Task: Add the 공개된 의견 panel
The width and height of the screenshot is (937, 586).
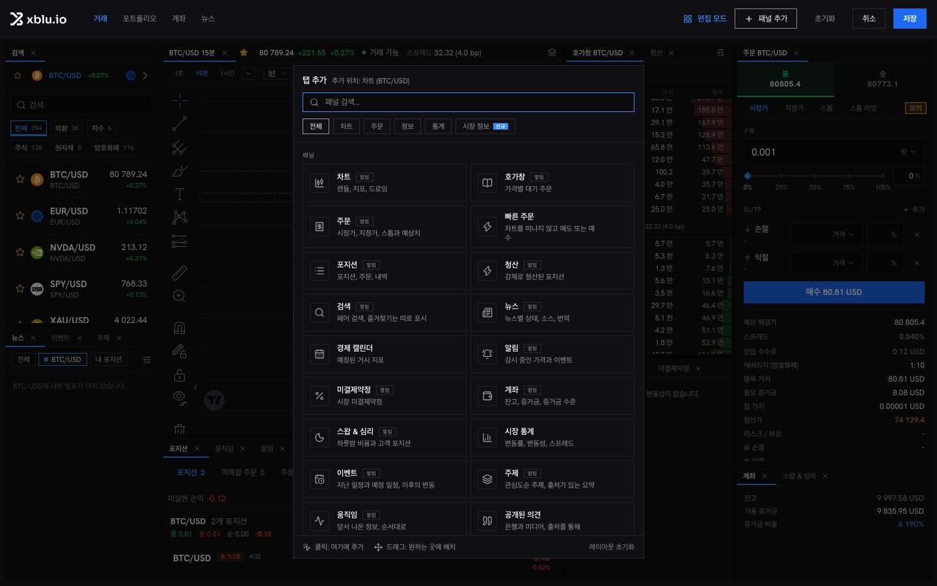Action: (552, 520)
